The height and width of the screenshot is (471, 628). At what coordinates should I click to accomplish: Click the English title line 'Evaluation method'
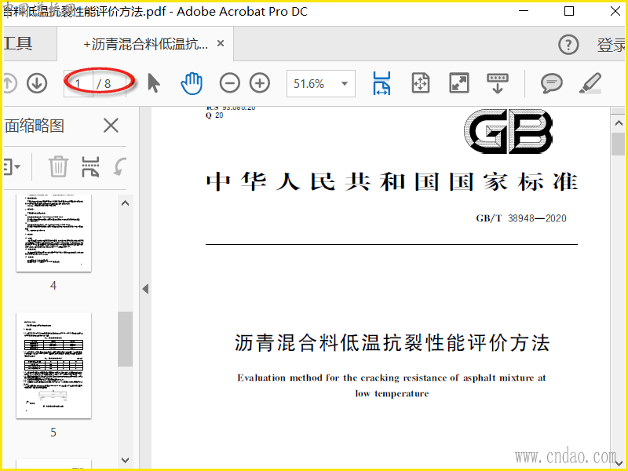[391, 378]
